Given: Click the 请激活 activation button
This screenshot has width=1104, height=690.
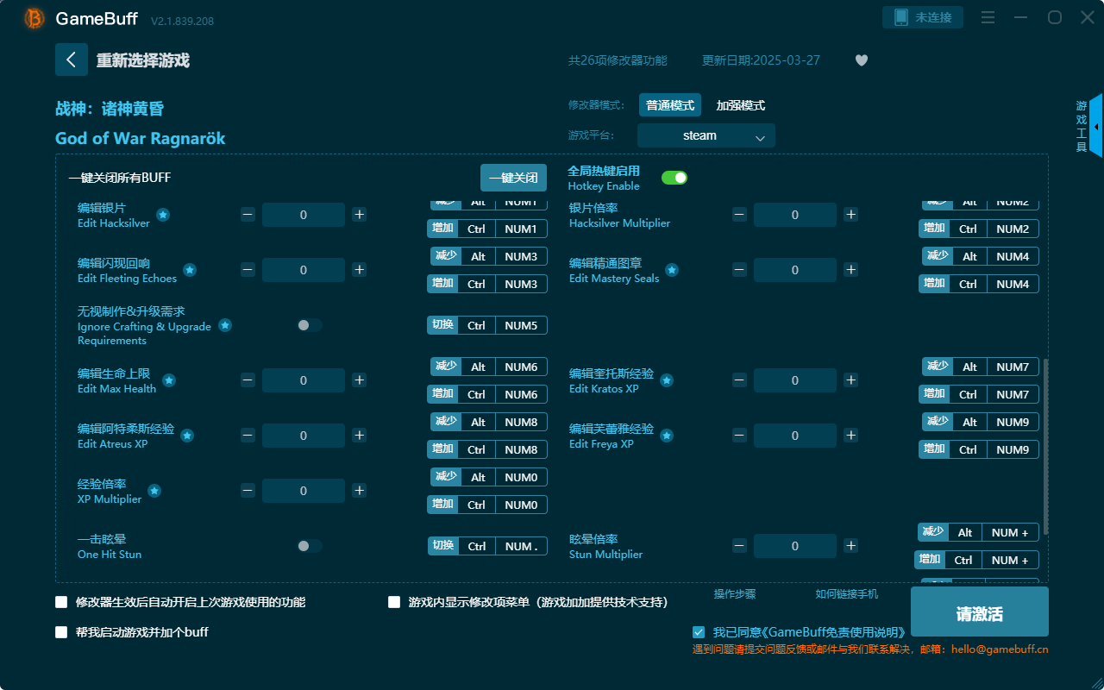Looking at the screenshot, I should (x=979, y=611).
